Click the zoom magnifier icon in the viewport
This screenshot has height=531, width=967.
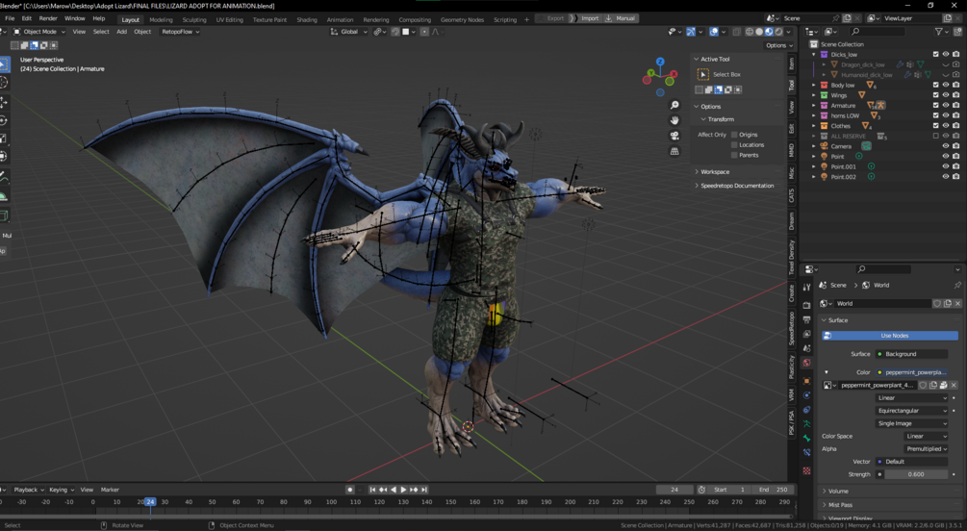tap(674, 105)
